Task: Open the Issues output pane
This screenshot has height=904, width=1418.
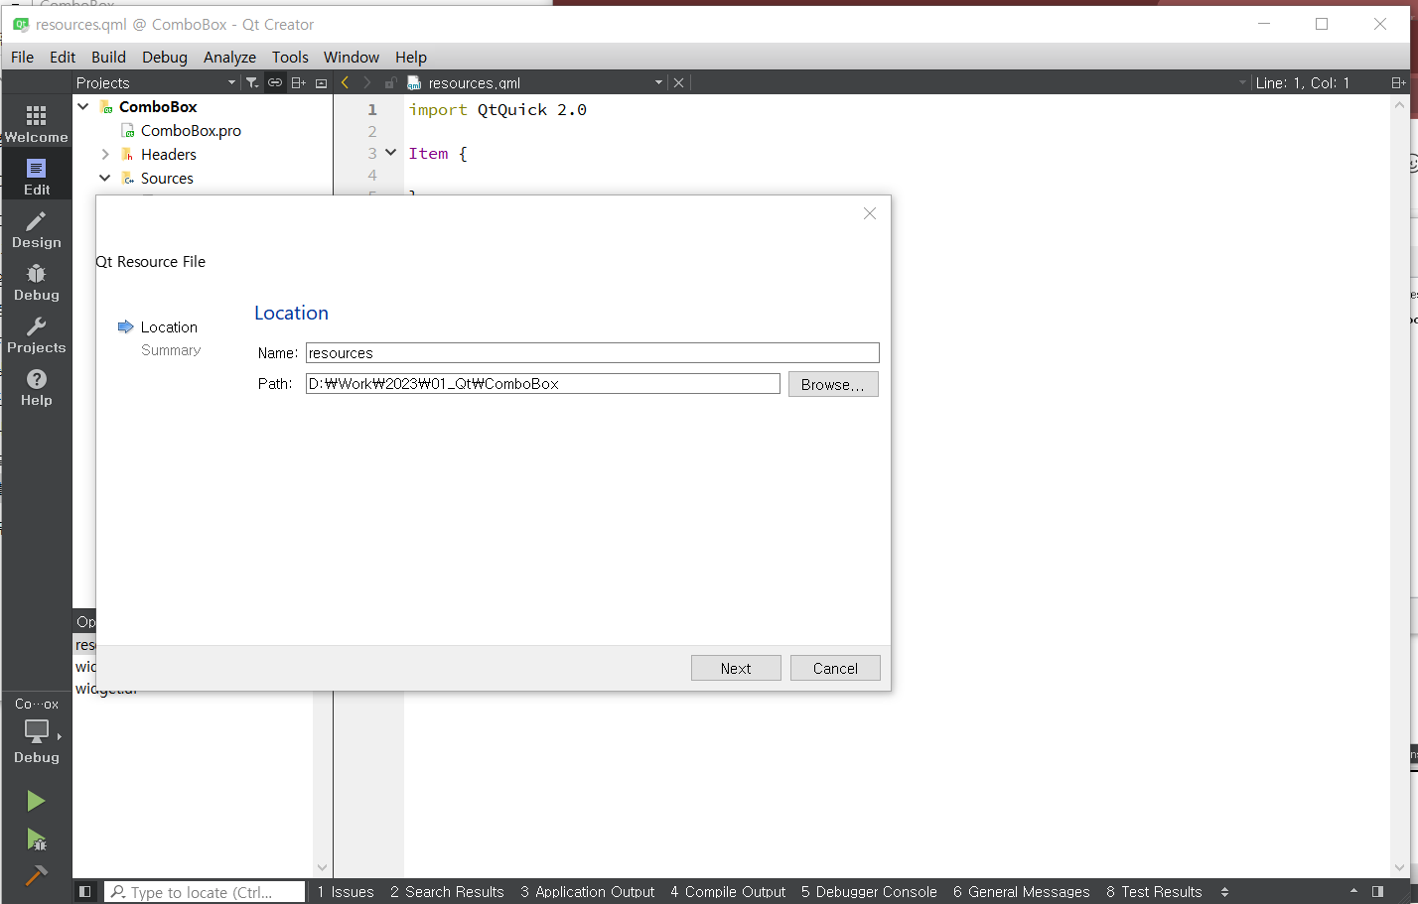Action: [346, 891]
